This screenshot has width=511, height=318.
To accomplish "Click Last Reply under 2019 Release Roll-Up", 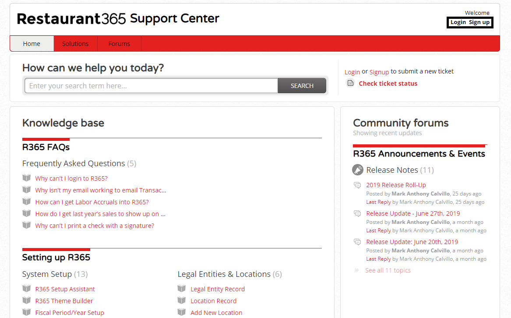I will coord(378,202).
